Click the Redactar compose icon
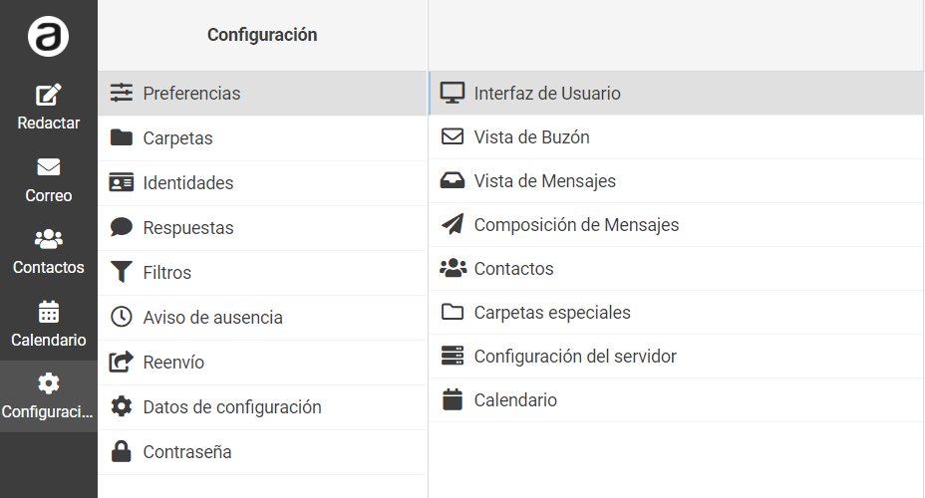Image resolution: width=925 pixels, height=498 pixels. [49, 95]
